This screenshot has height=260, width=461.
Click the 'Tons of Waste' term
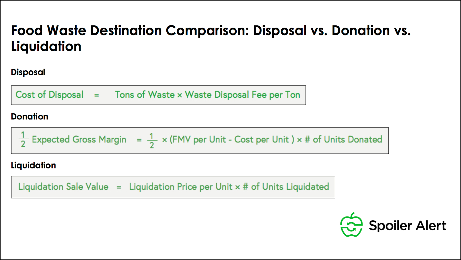(x=145, y=95)
